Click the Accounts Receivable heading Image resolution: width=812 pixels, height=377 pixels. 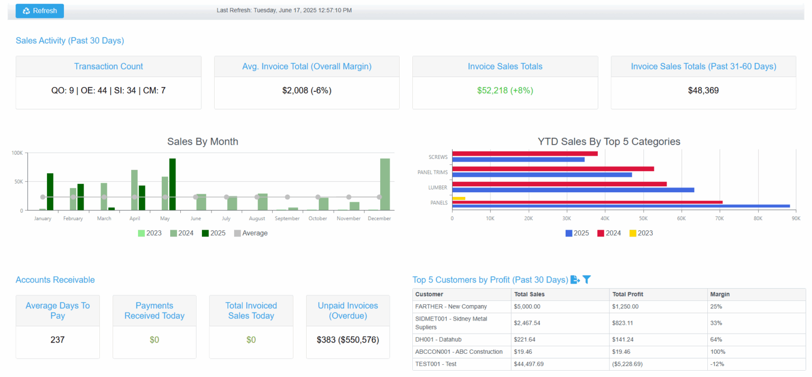coord(55,280)
